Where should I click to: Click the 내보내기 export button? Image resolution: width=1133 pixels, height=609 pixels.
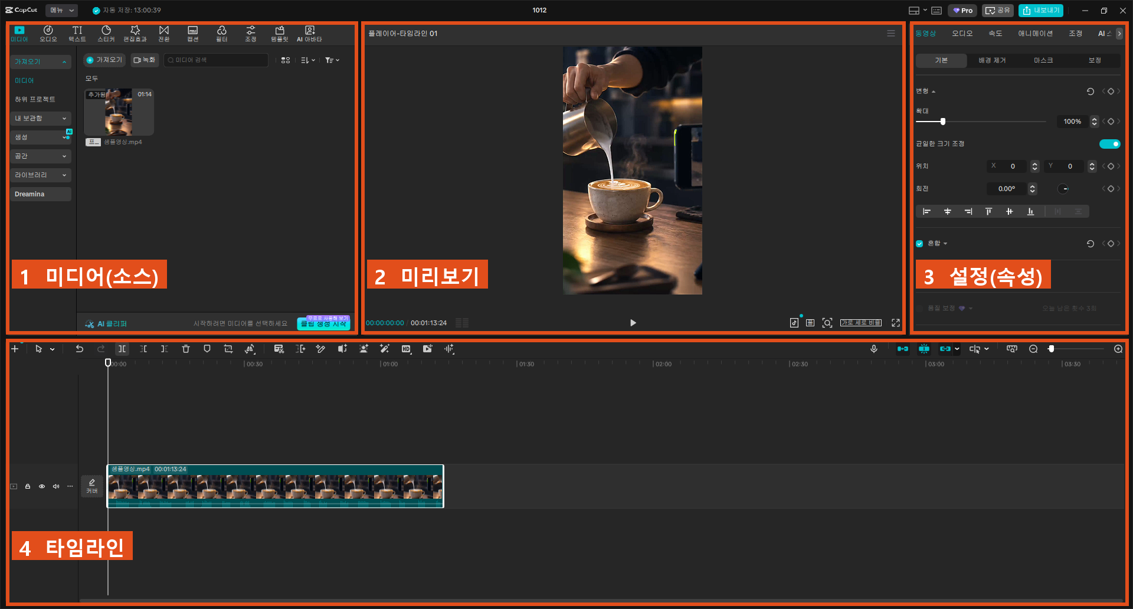[x=1041, y=10]
